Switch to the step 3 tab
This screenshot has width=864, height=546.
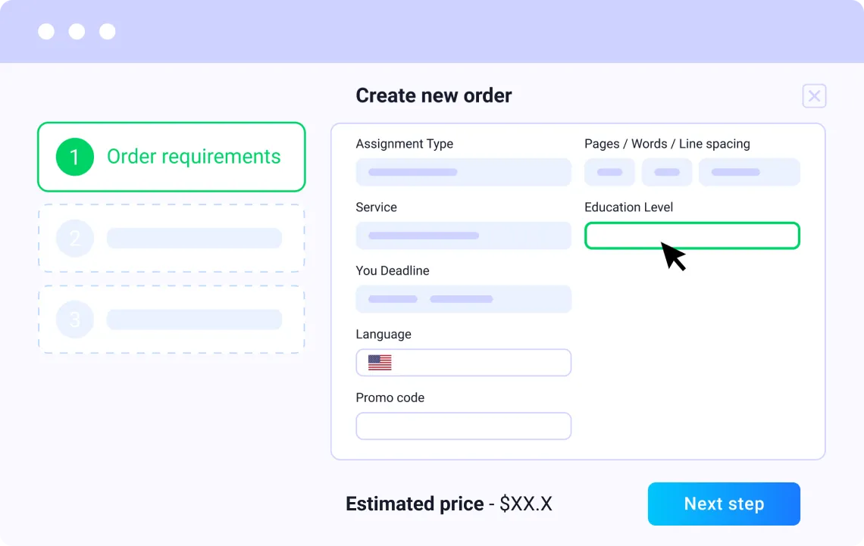pyautogui.click(x=171, y=320)
